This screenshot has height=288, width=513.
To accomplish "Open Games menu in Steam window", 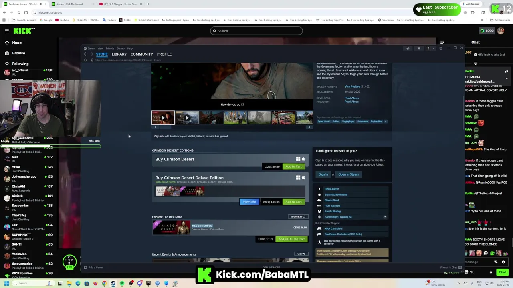I will [121, 48].
